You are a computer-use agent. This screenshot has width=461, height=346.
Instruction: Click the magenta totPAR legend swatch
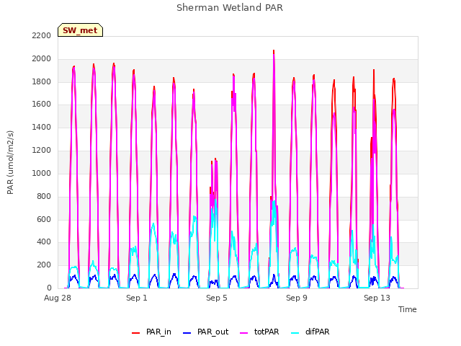[243, 333]
